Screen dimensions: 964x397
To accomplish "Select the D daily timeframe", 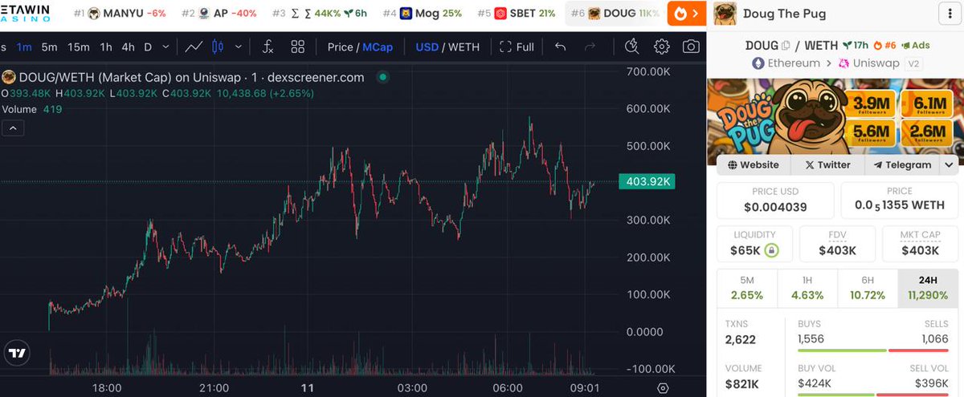I will (148, 47).
